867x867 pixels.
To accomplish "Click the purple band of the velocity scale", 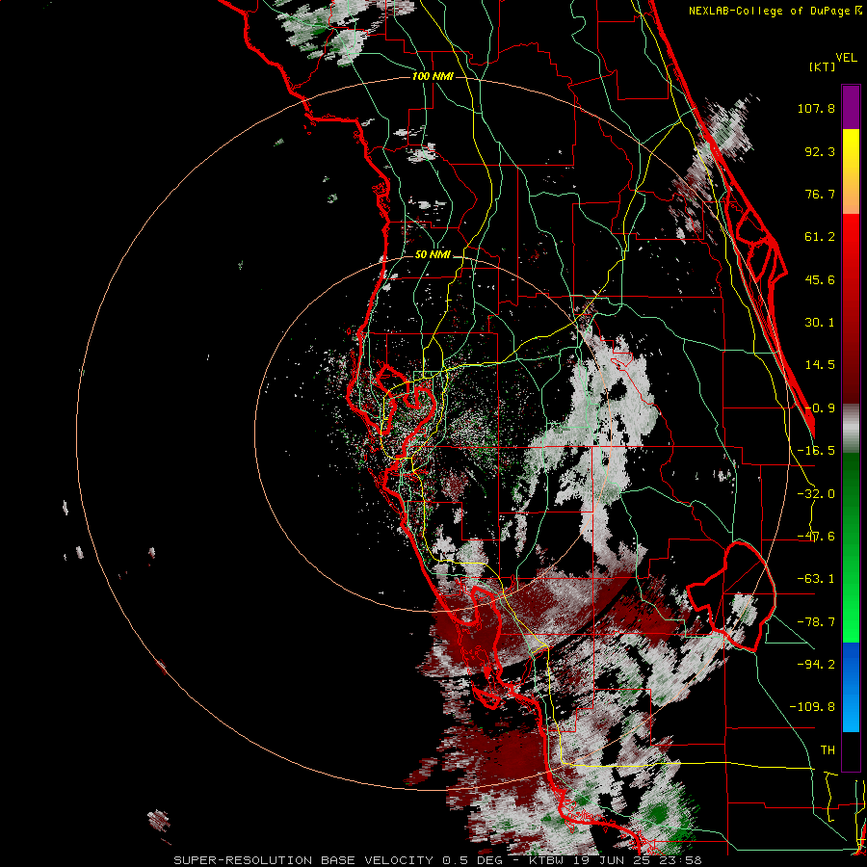I will point(851,107).
